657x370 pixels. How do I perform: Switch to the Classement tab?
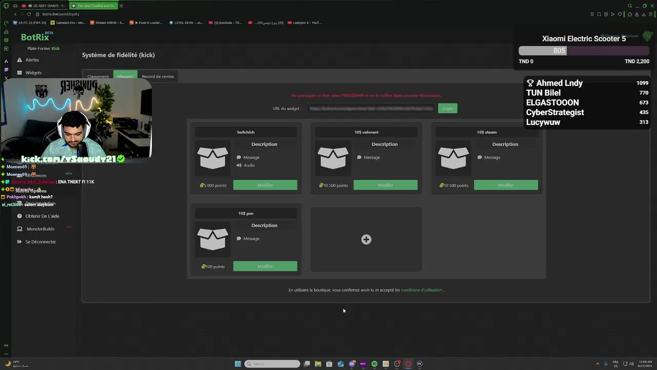coord(98,76)
